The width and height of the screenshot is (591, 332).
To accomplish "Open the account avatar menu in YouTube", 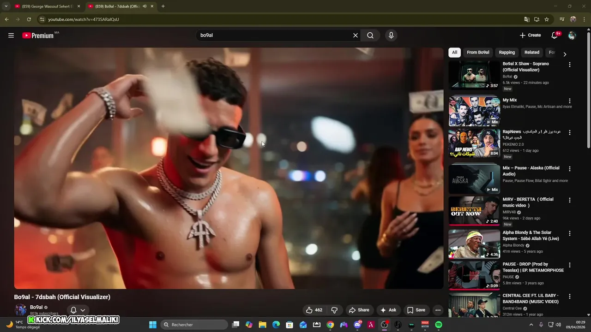I will pos(572,35).
